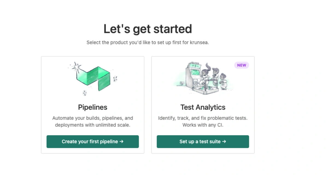Create your first pipeline
Screen dimensions: 328x175
pos(93,142)
